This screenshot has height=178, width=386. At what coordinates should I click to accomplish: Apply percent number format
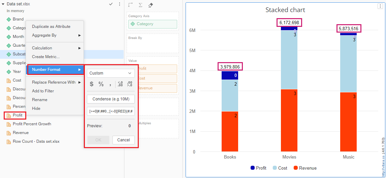(x=101, y=84)
